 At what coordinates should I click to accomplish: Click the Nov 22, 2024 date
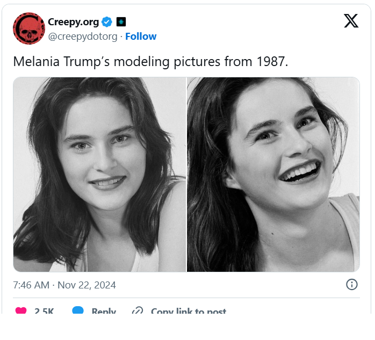[87, 285]
